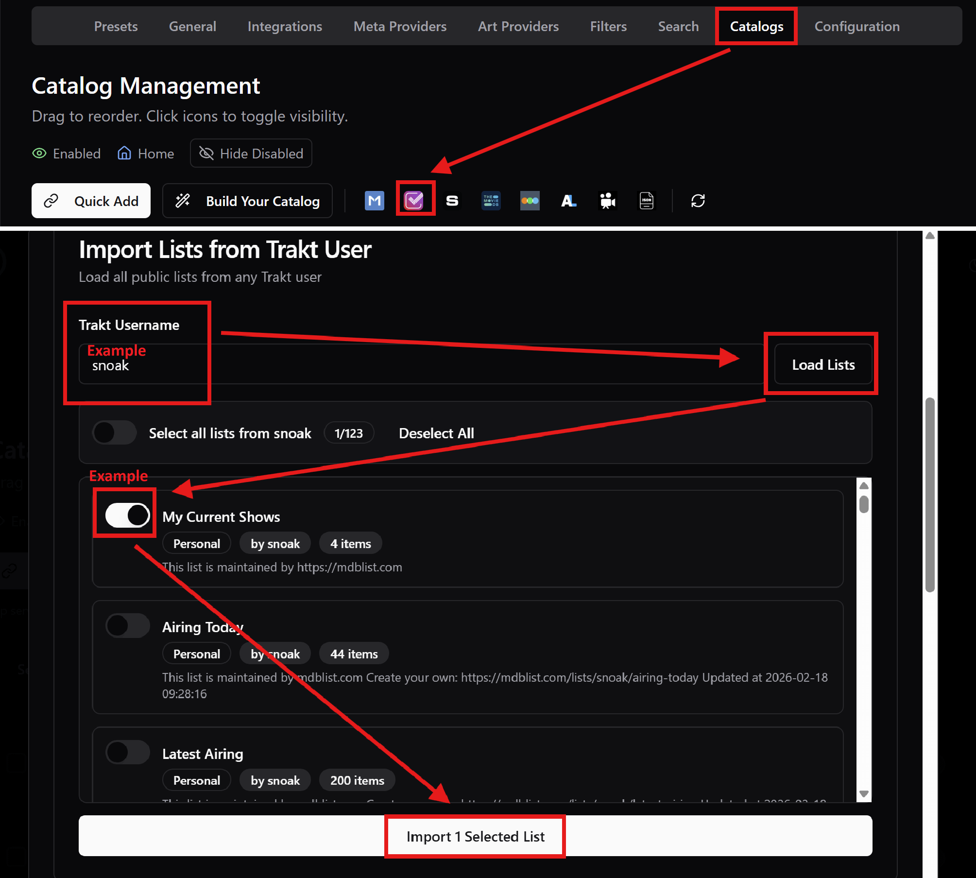Open the Meta Providers tab
The height and width of the screenshot is (878, 976).
point(399,26)
